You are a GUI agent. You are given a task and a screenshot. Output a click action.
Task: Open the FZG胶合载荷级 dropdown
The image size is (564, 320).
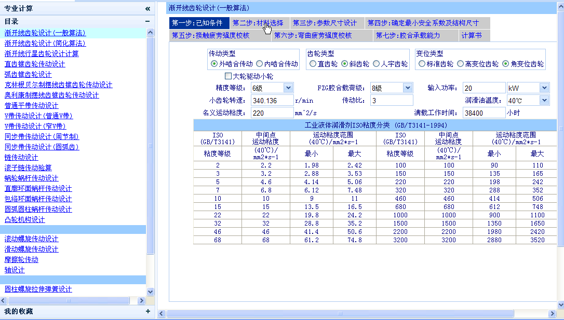click(x=408, y=88)
